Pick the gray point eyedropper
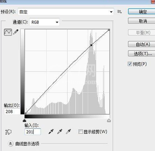155x151 pixels. click(x=60, y=132)
